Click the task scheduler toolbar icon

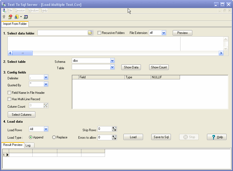click(x=26, y=17)
